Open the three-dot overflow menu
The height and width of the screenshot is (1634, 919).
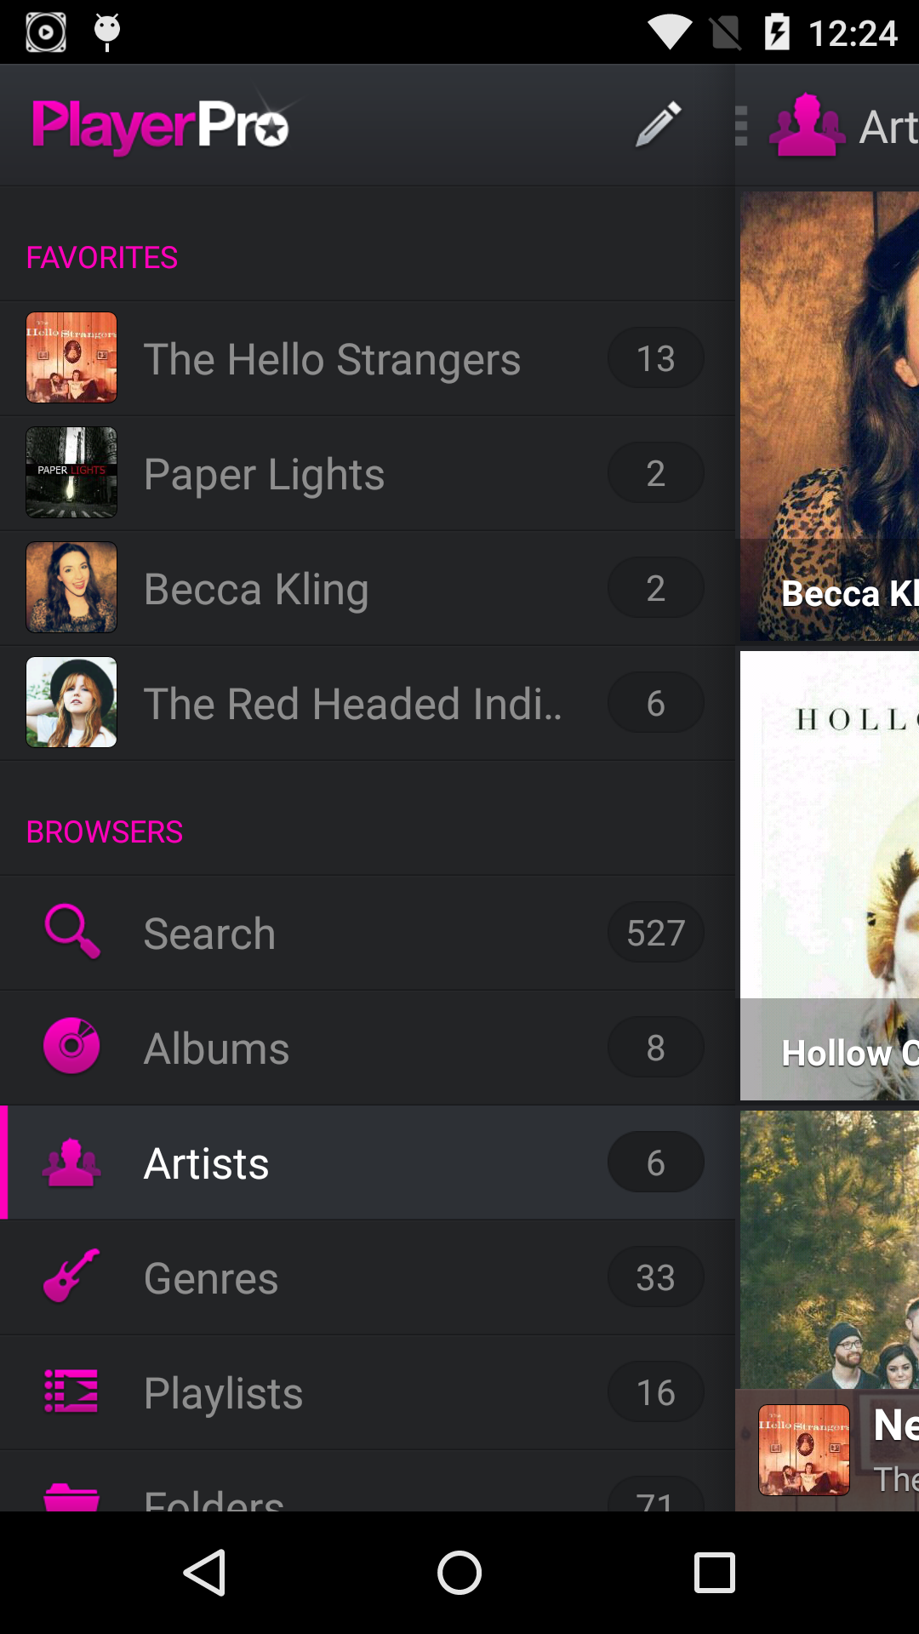[x=741, y=126]
